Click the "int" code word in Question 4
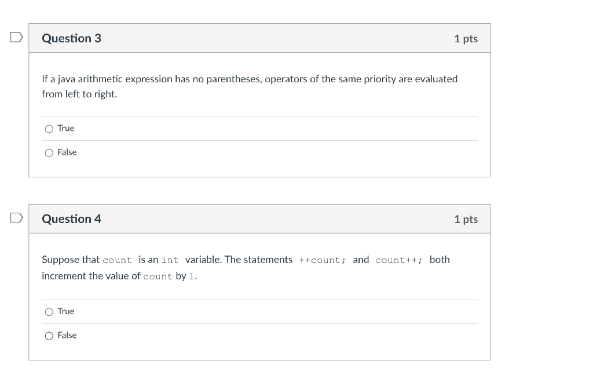The height and width of the screenshot is (379, 593). coord(170,260)
